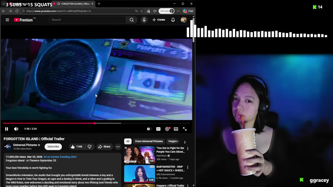The height and width of the screenshot is (187, 333).
Task: Open the browser favorites list icon
Action: (155, 11)
